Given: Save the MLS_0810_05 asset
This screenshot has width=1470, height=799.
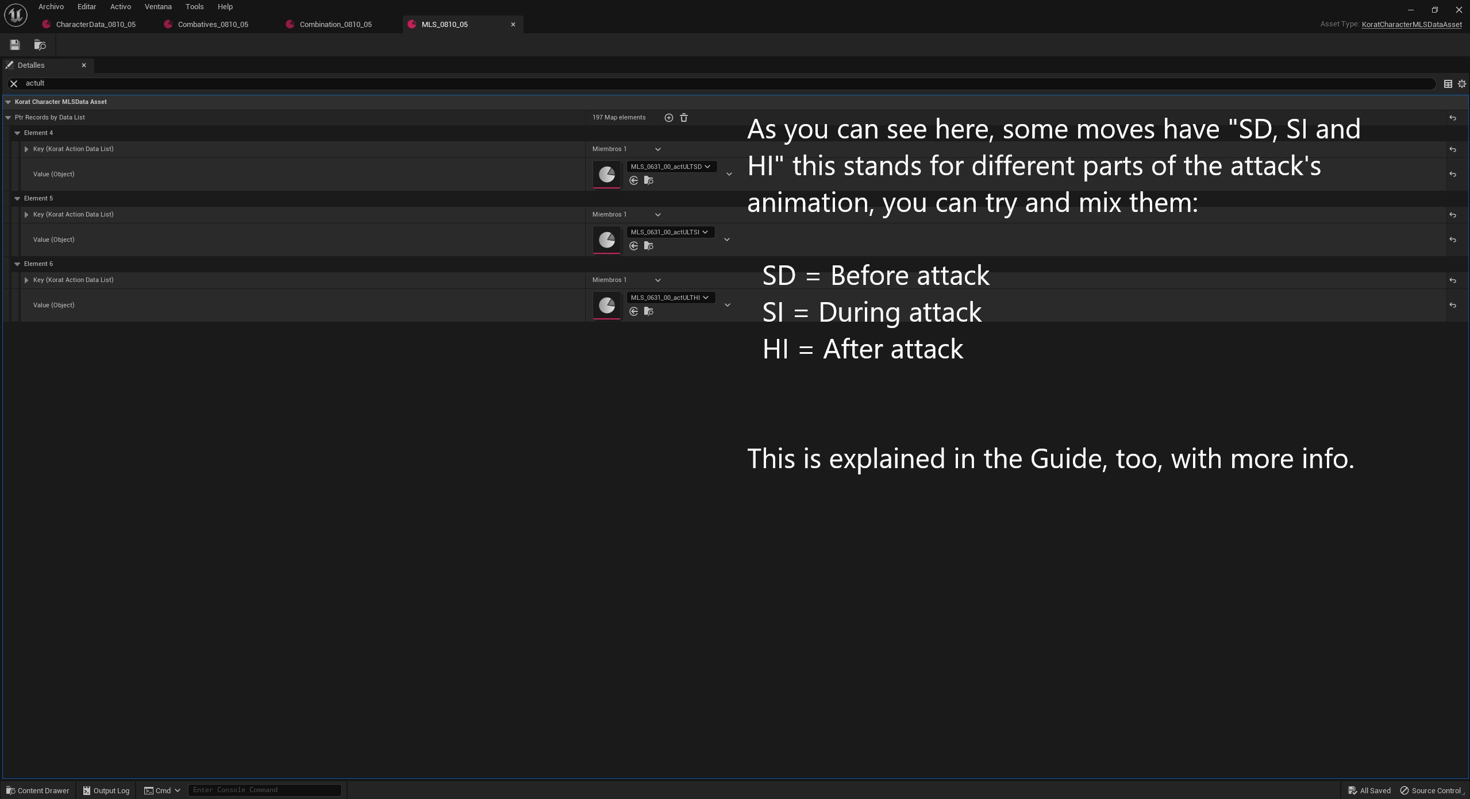Looking at the screenshot, I should click(14, 45).
